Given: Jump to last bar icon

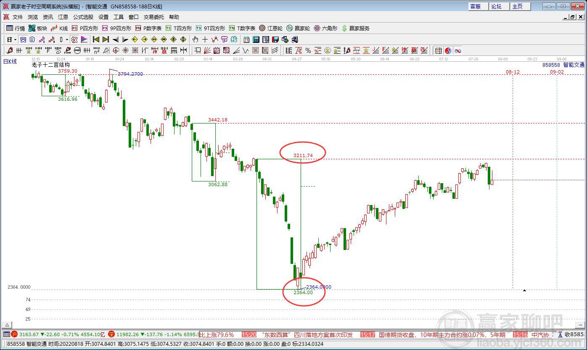Looking at the screenshot, I should click(x=106, y=39).
